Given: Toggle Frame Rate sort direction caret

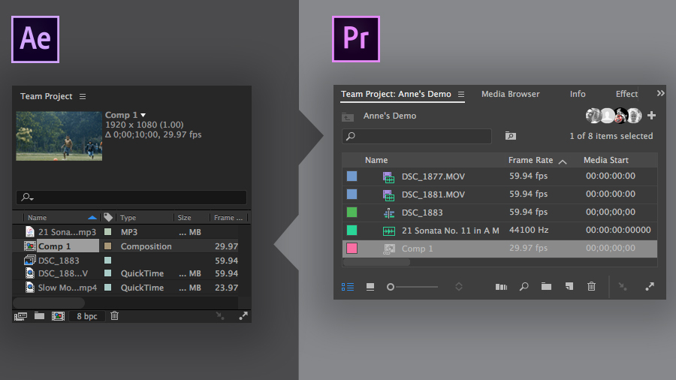Looking at the screenshot, I should [562, 161].
